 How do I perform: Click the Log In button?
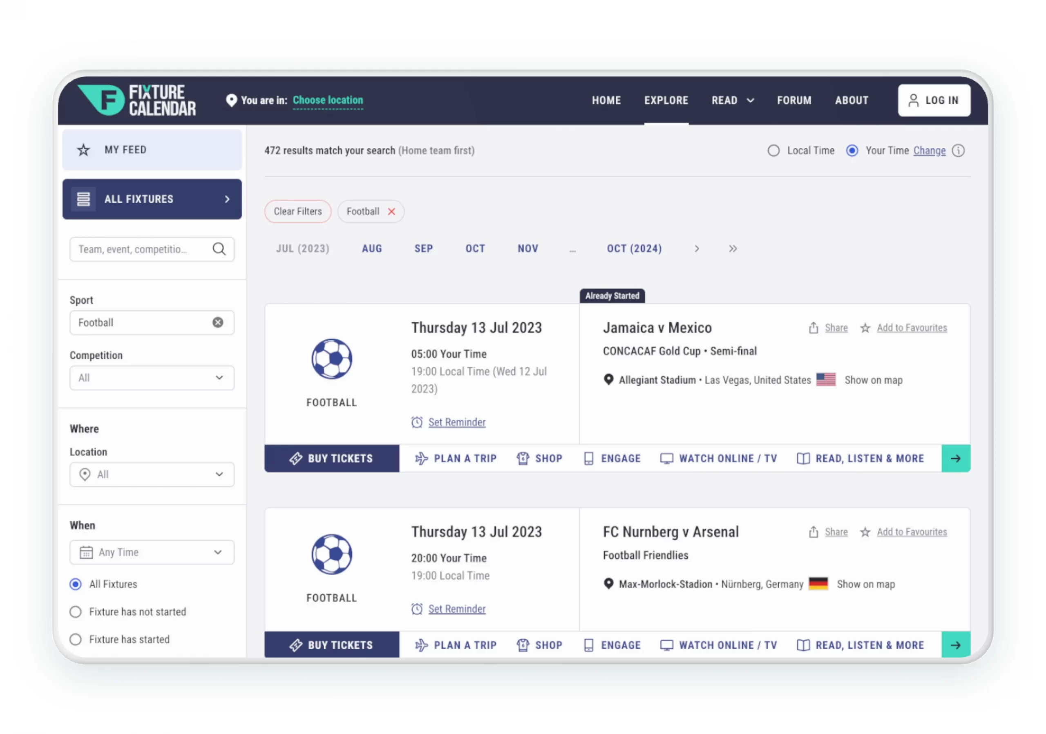pos(934,100)
